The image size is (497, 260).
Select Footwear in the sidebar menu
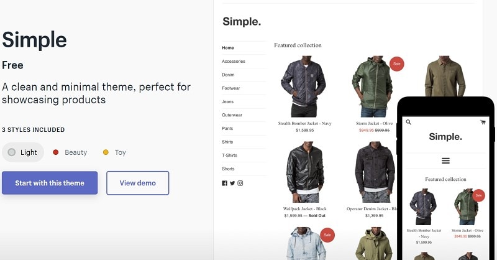(232, 88)
